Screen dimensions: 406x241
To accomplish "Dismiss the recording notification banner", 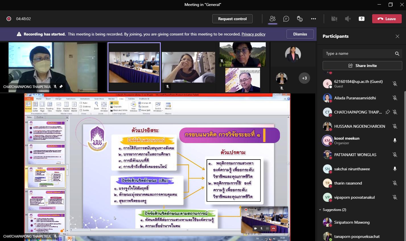I will click(x=300, y=34).
